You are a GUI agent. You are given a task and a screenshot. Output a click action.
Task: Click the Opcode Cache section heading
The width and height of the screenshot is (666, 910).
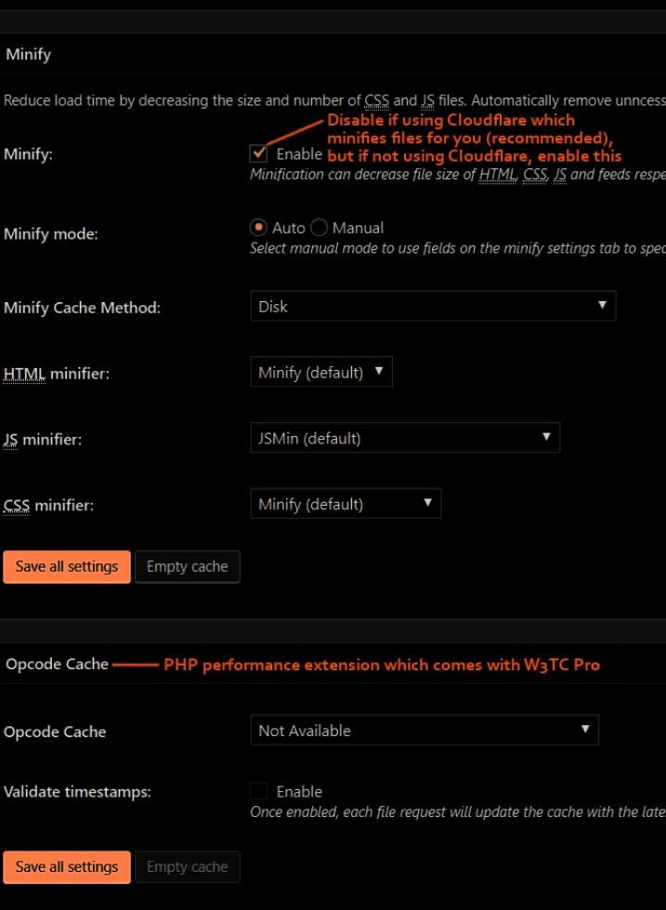tap(57, 664)
